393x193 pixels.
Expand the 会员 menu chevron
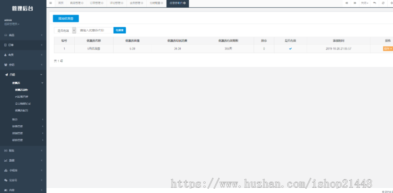[x=42, y=55]
